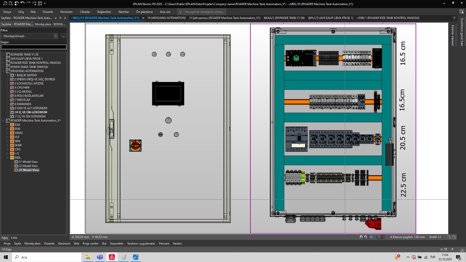
Task: Toggle the grid display dots button
Action: tap(379, 237)
